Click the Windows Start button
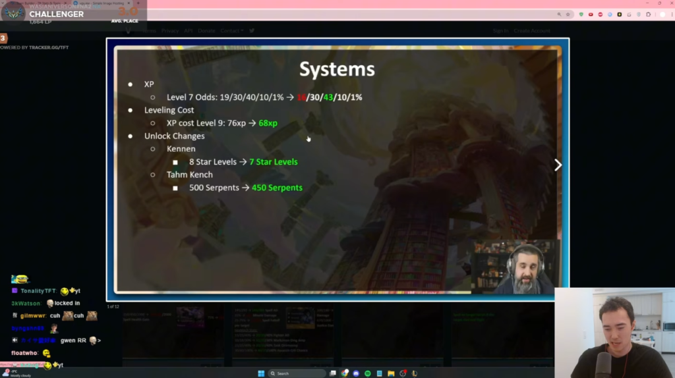 [261, 373]
